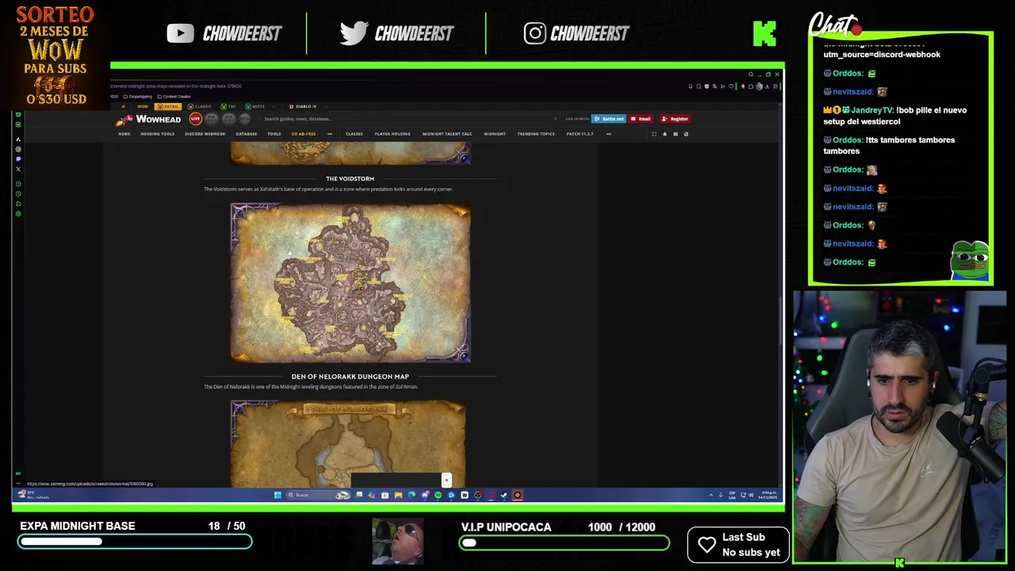Open File Explorer from the Windows taskbar
The image size is (1015, 571).
(x=398, y=495)
